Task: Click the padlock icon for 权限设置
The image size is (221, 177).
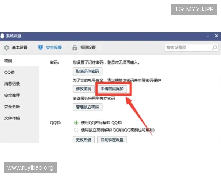Action: (74, 48)
